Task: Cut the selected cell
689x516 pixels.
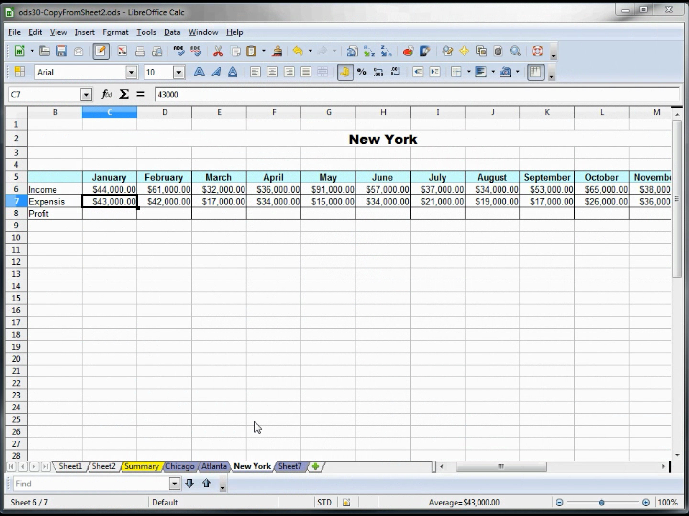Action: click(218, 51)
